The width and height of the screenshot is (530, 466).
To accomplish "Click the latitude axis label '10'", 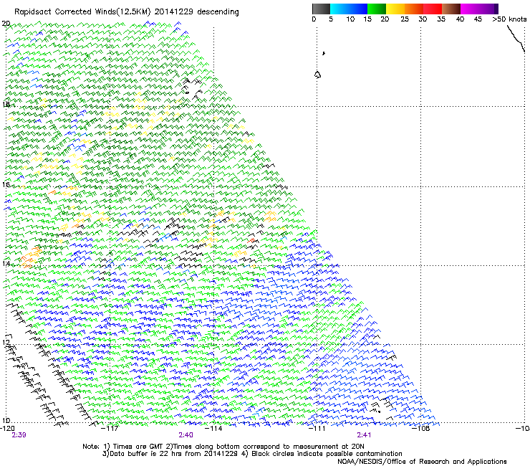I will point(6,421).
